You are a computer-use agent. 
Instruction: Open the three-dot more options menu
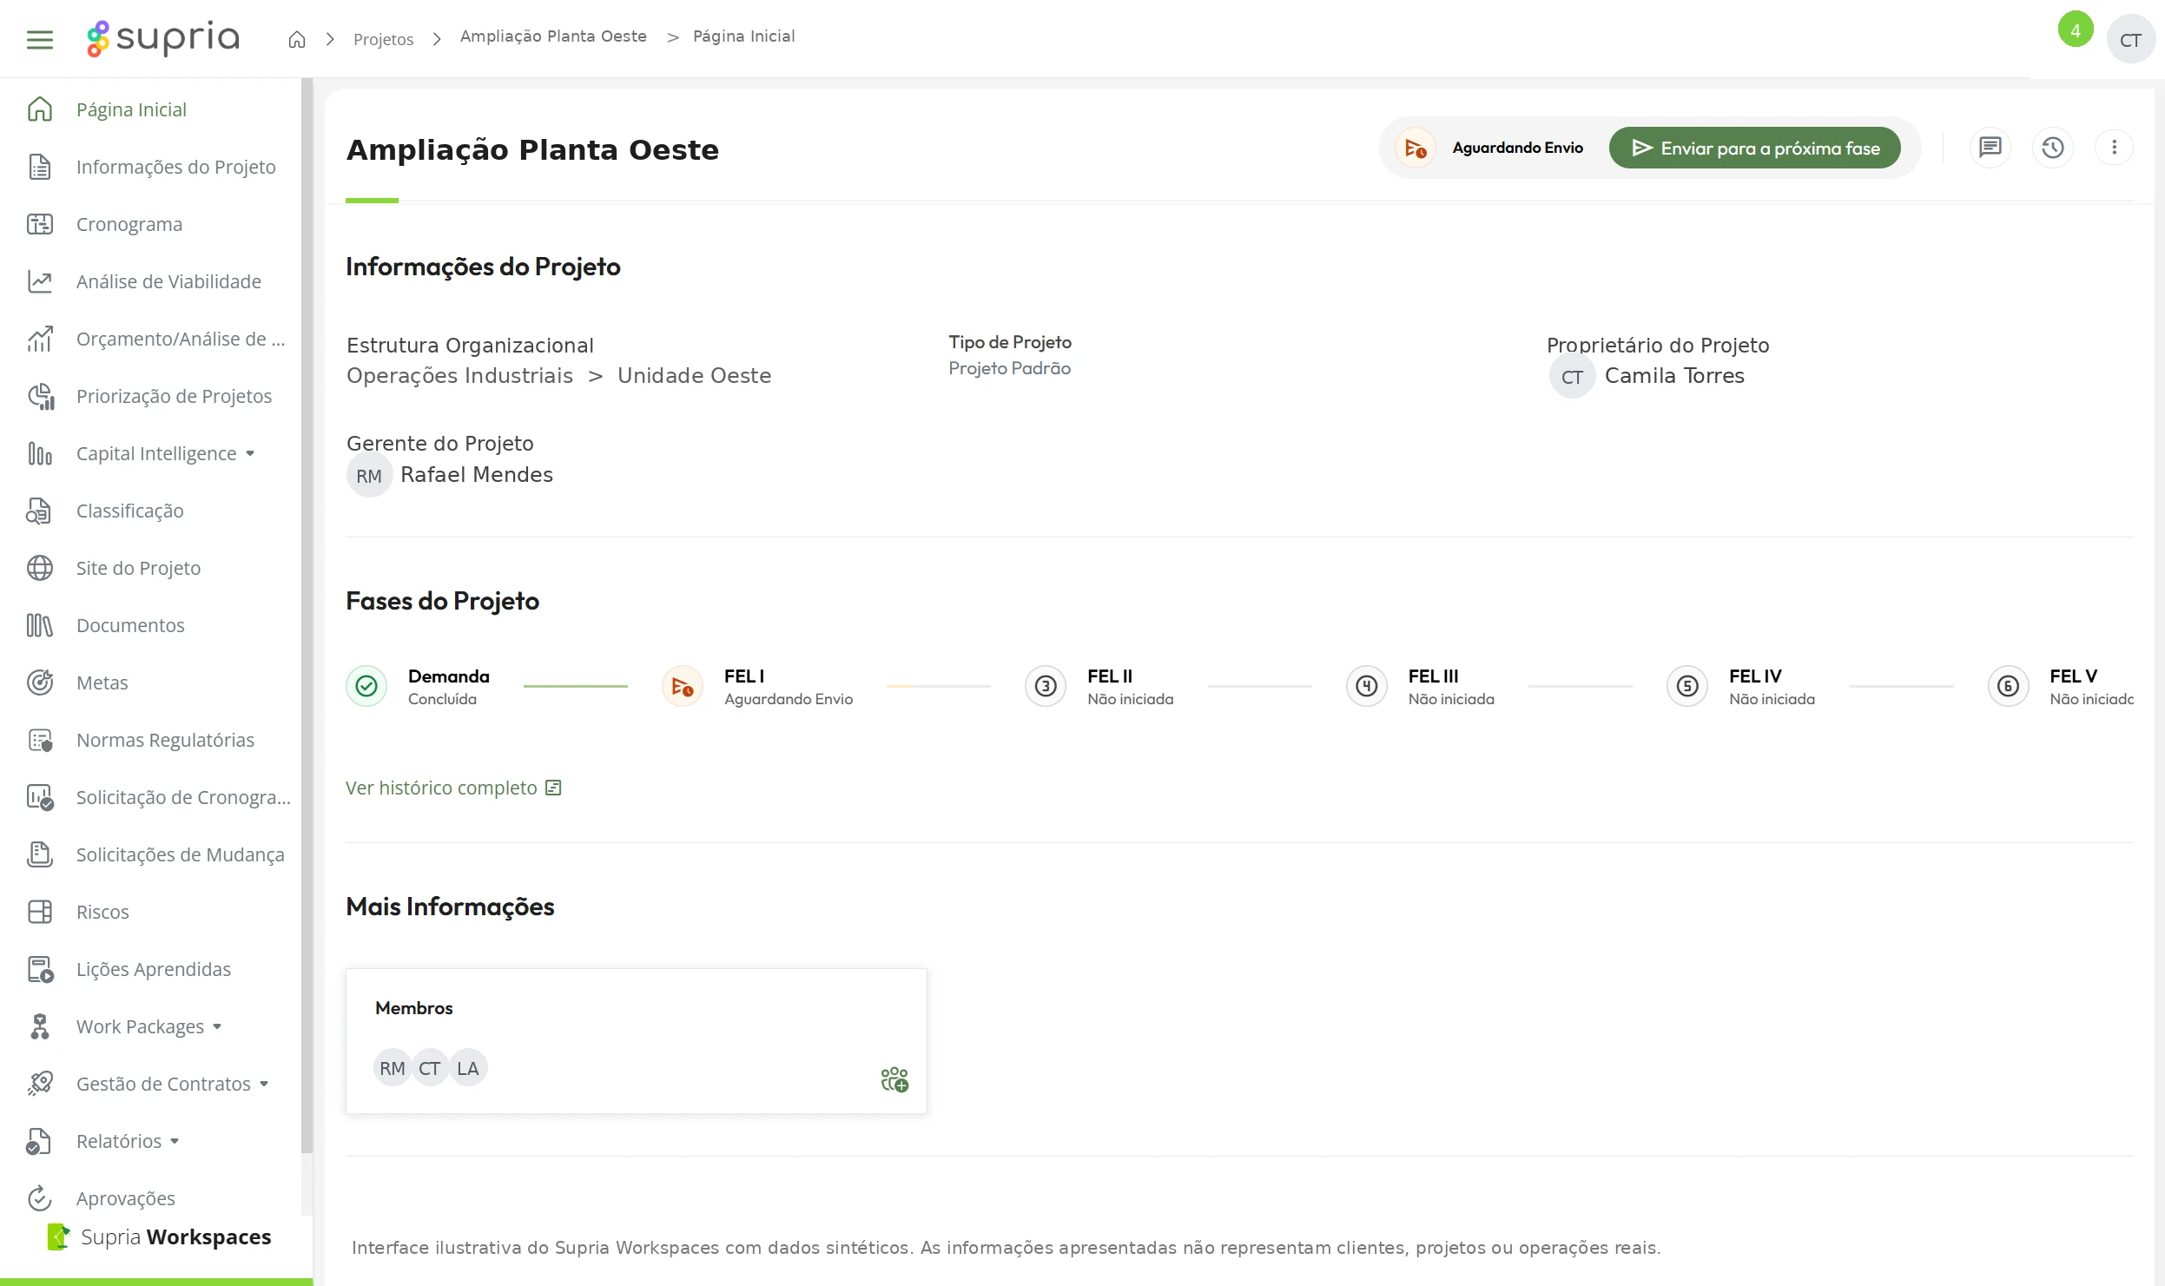(x=2114, y=148)
